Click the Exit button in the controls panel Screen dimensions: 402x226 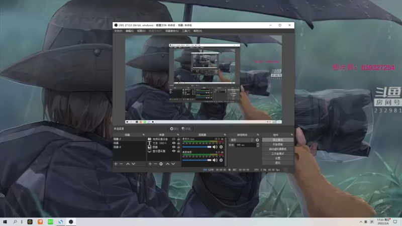(x=278, y=163)
